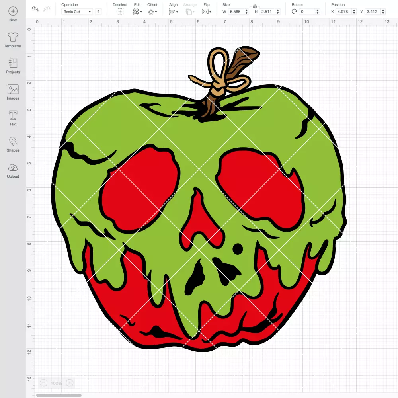This screenshot has height=398, width=398.
Task: Open the Templates t-shirt icon
Action: coord(13,37)
